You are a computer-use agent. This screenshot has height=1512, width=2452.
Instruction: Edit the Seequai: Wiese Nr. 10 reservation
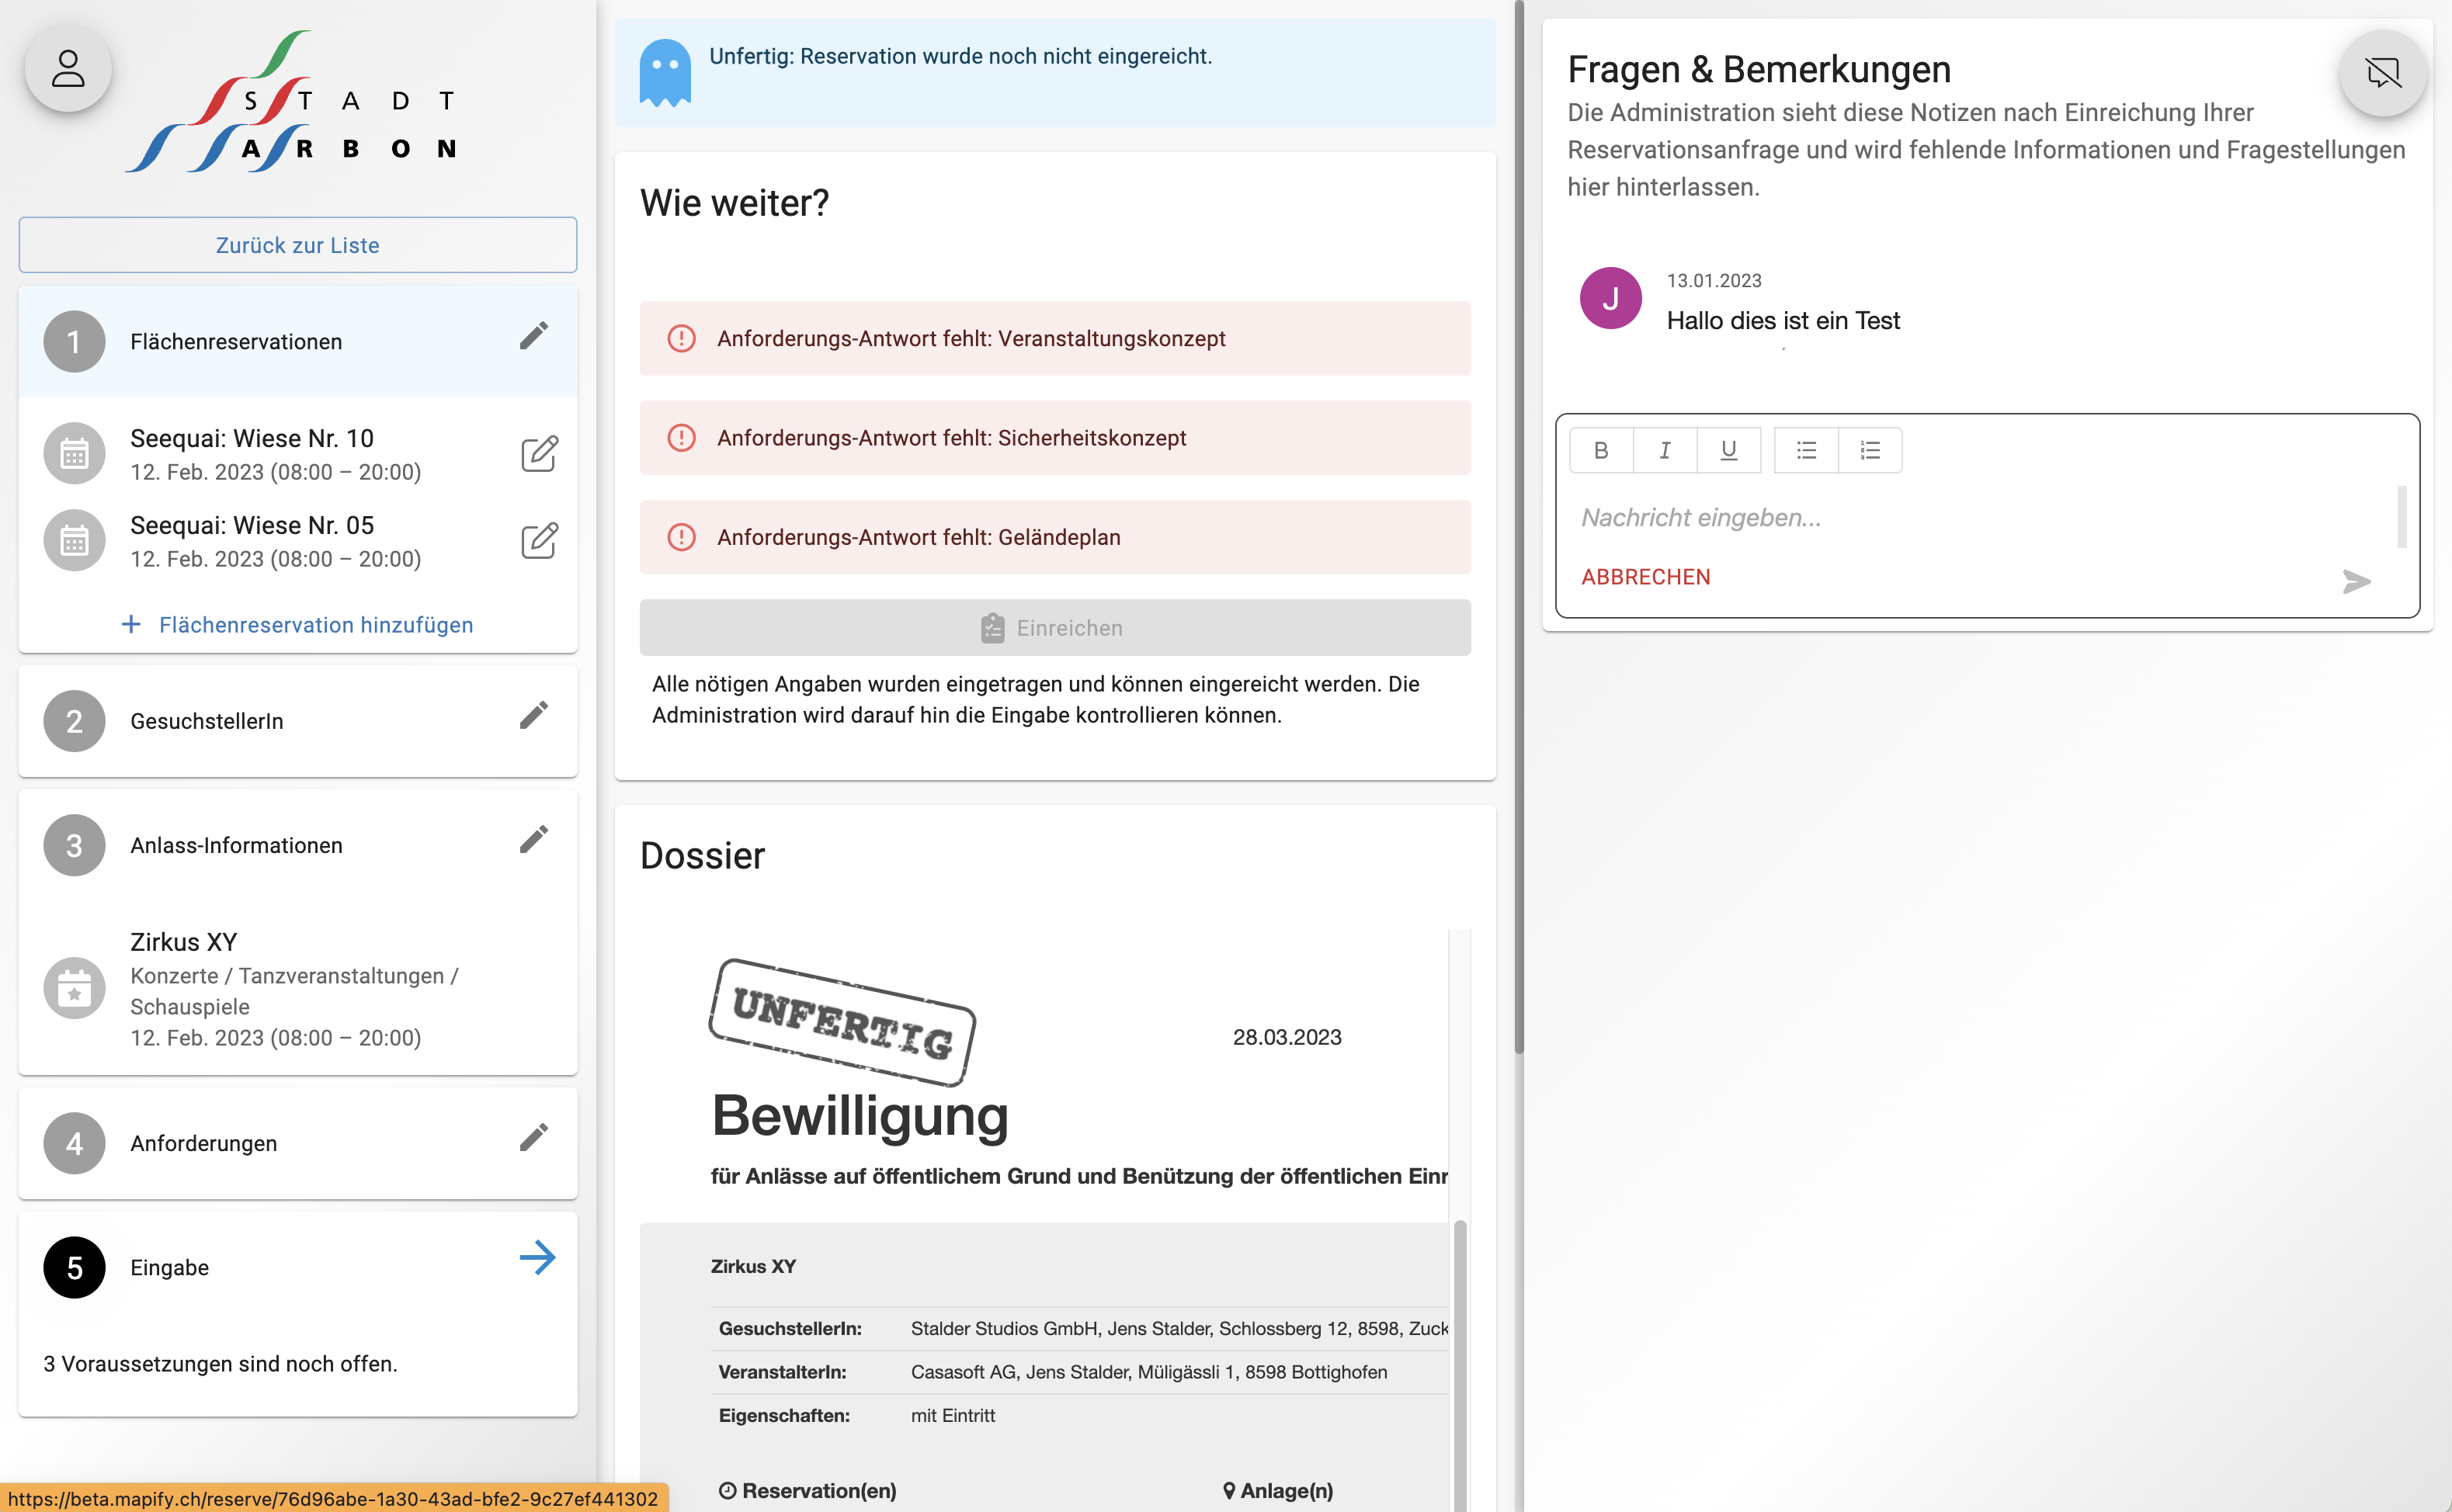[x=538, y=454]
